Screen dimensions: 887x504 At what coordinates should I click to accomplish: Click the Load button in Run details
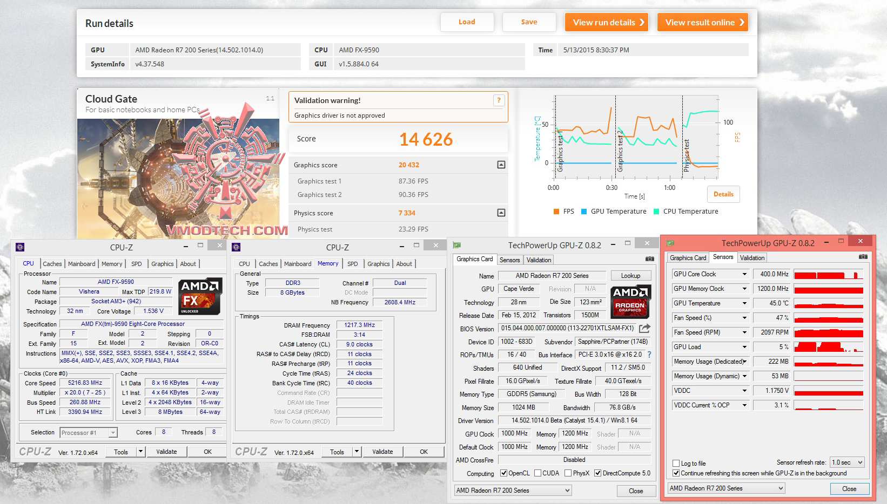[x=467, y=22]
